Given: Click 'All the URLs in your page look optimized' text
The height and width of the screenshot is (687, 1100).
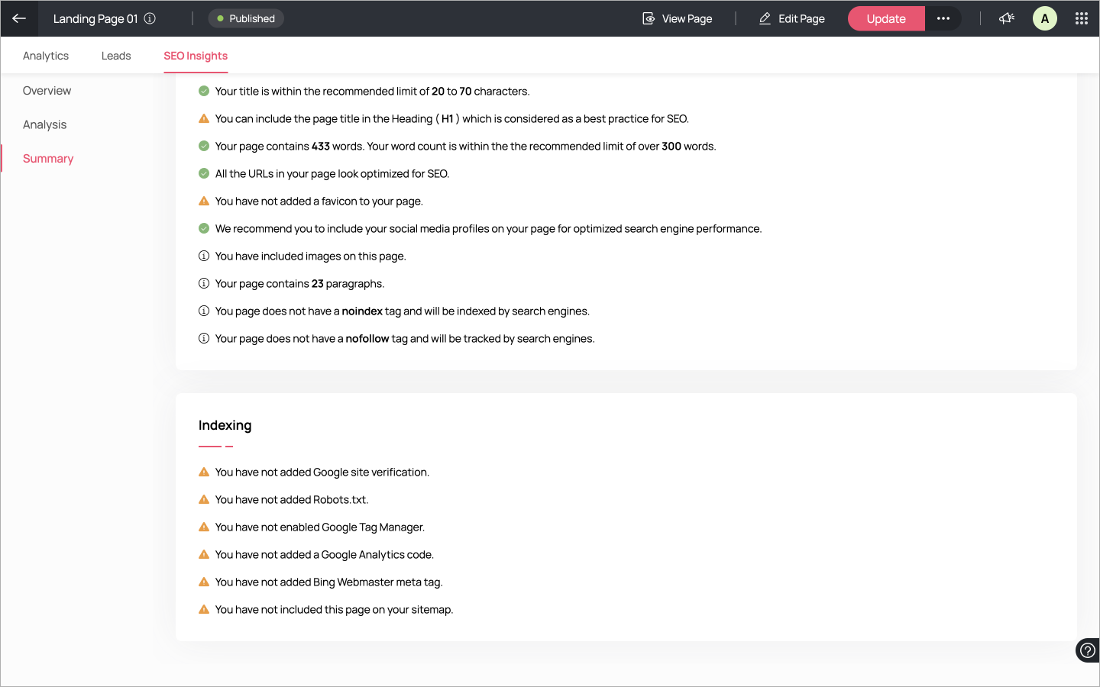Looking at the screenshot, I should [x=332, y=174].
